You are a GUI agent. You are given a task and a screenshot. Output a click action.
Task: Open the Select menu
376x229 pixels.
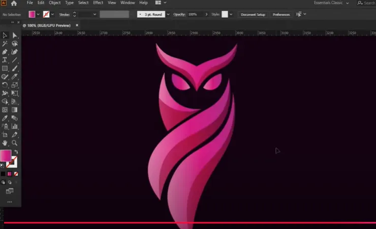(x=83, y=3)
